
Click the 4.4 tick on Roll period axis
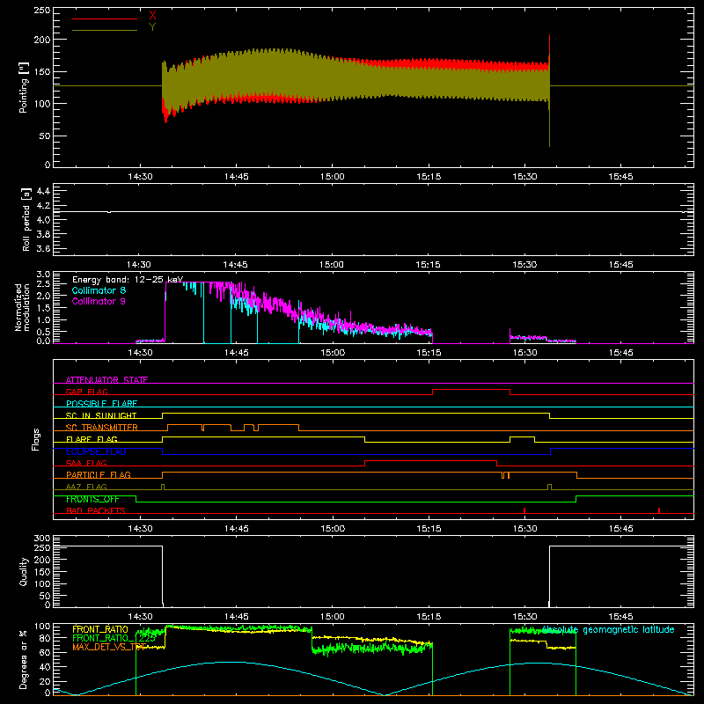click(43, 191)
